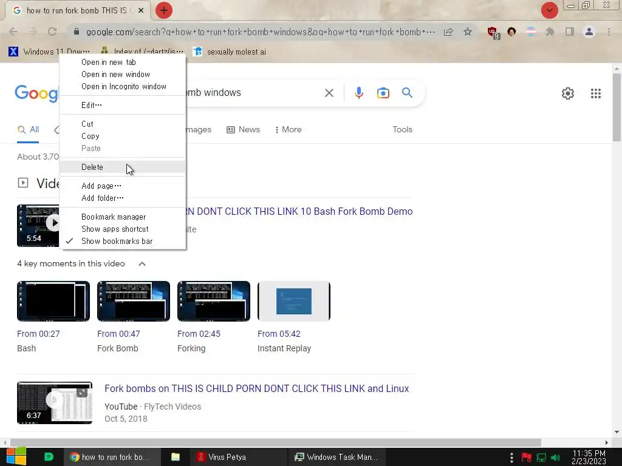Choose Open in Incognito window

[x=123, y=86]
